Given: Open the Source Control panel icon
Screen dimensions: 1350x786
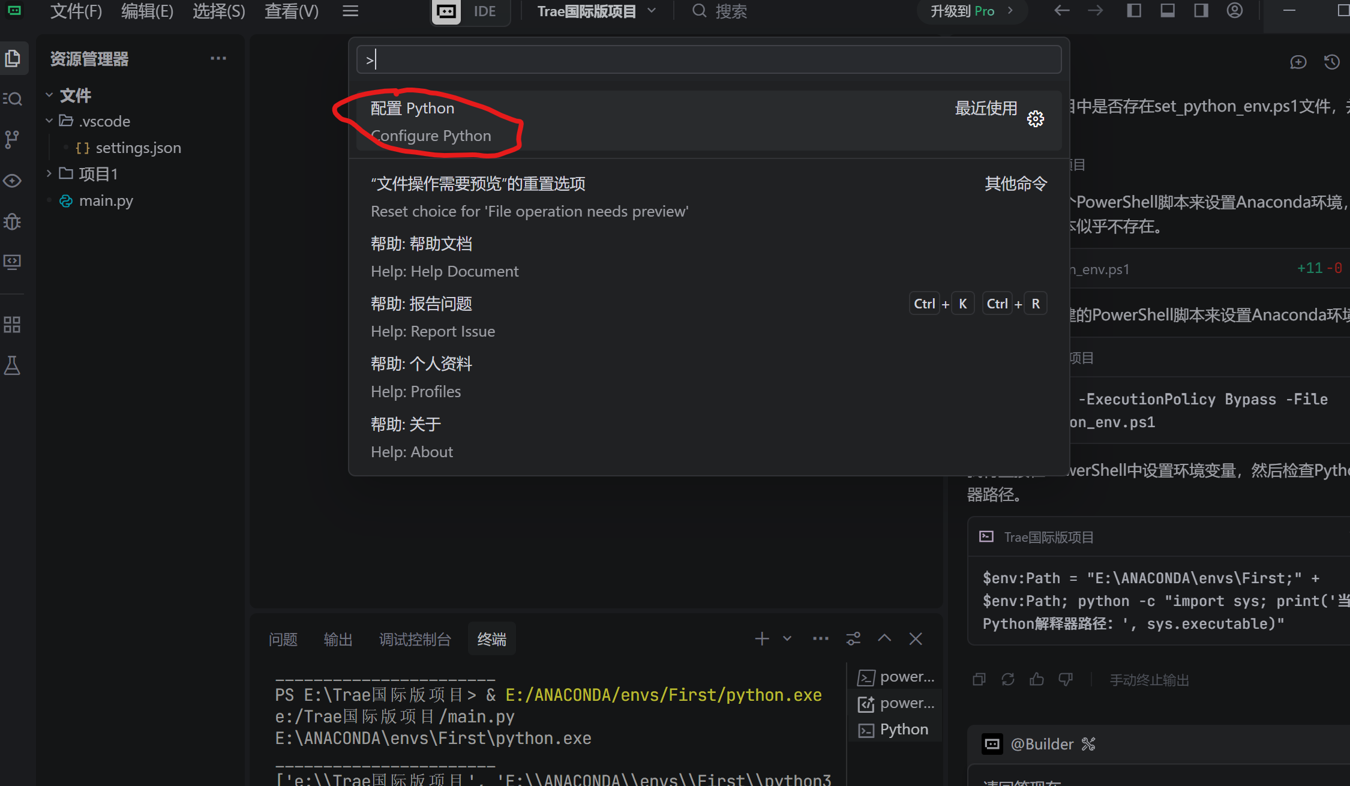Looking at the screenshot, I should pyautogui.click(x=12, y=139).
